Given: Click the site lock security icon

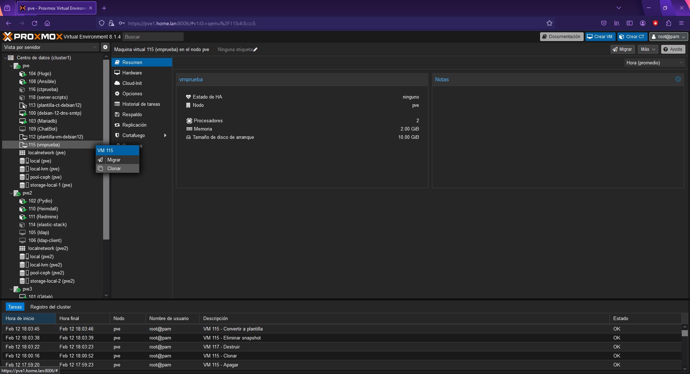Looking at the screenshot, I should (x=111, y=23).
